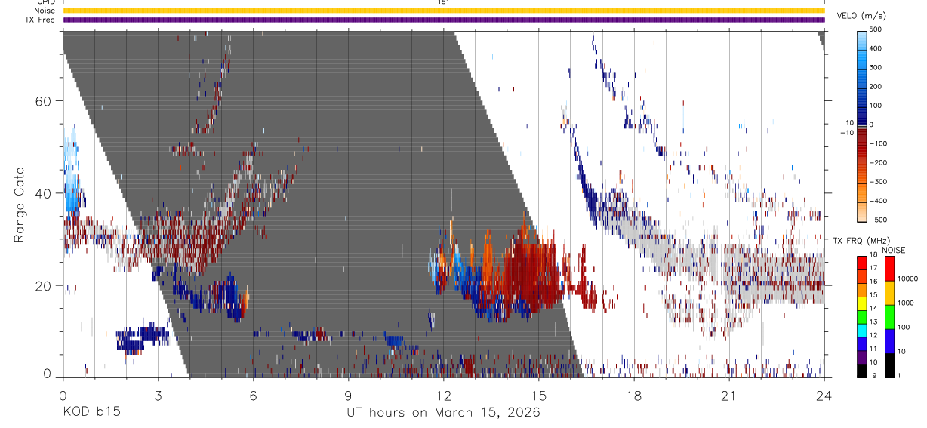The height and width of the screenshot is (428, 927).
Task: Click the 1 label on NOISE scale
Action: point(900,375)
